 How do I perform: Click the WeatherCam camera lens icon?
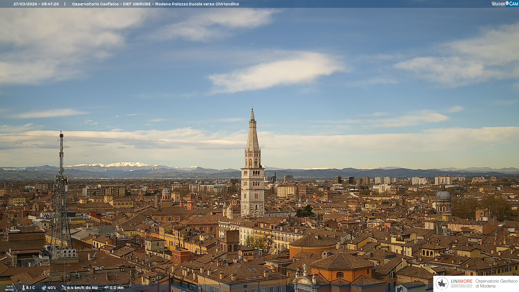[507, 3]
